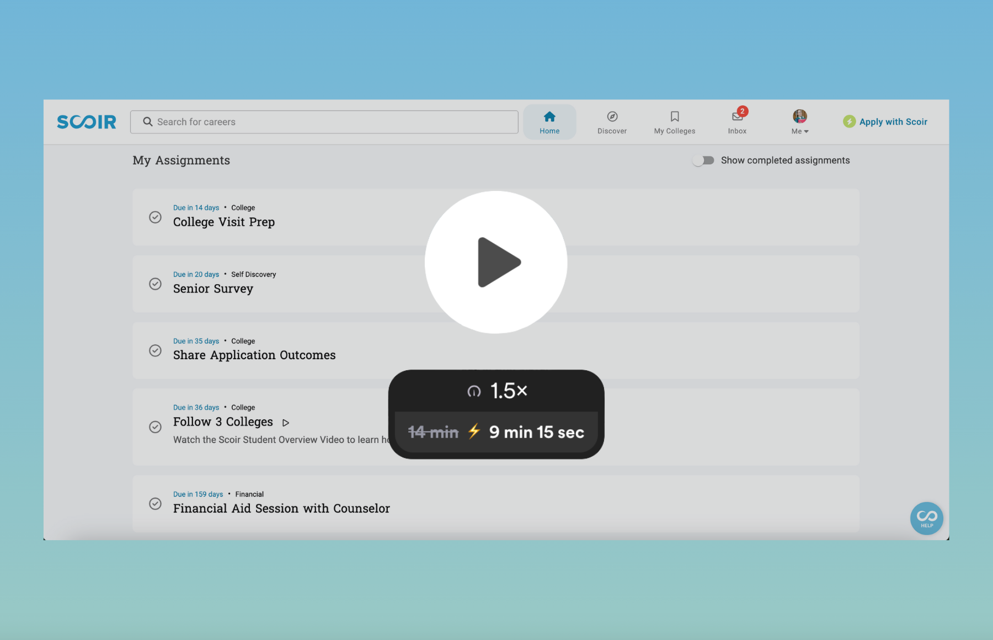Open the Me dropdown menu

point(799,131)
